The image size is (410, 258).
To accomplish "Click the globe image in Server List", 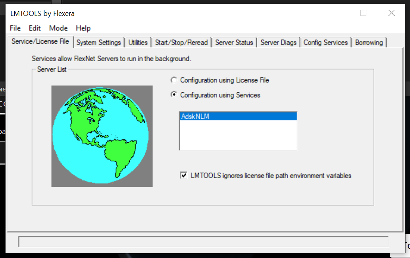I will [x=102, y=136].
